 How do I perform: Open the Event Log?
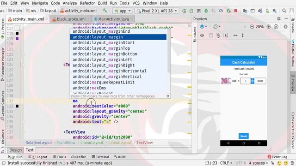coord(277,157)
